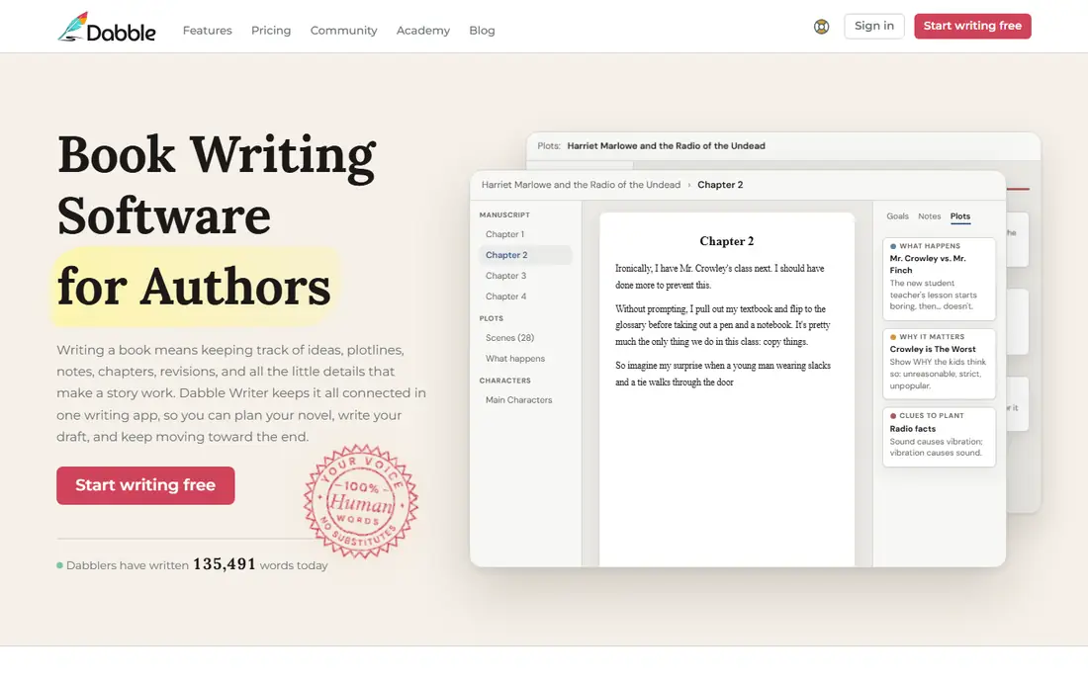Click the PLOTS section header in sidebar

[x=492, y=319]
